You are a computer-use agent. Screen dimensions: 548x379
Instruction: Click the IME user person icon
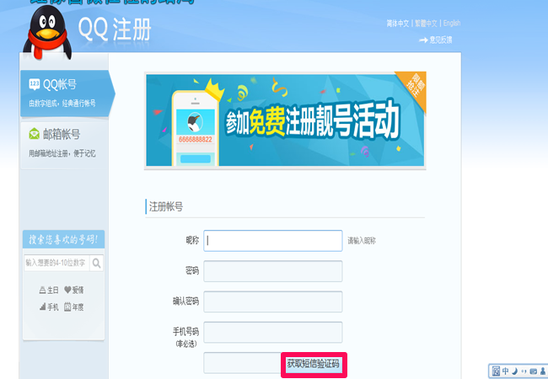pyautogui.click(x=543, y=371)
